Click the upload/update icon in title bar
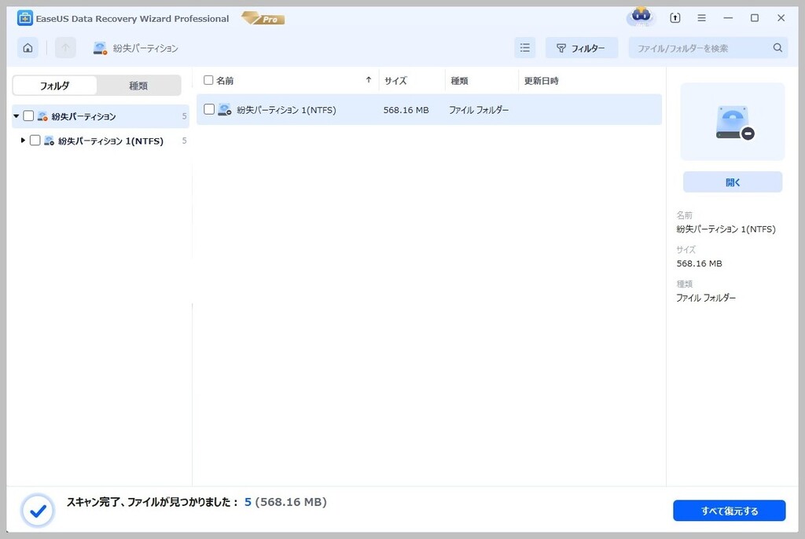Screen dimensions: 805x539 pyautogui.click(x=675, y=18)
